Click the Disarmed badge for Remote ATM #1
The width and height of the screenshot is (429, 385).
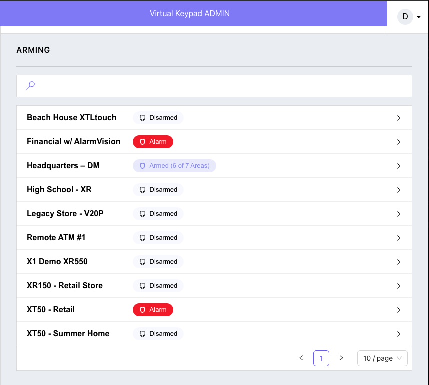(158, 238)
